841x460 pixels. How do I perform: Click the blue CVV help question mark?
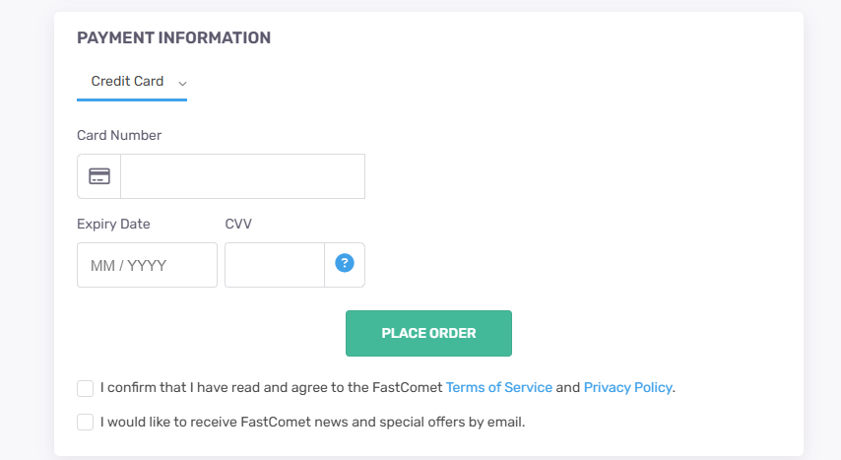point(345,263)
